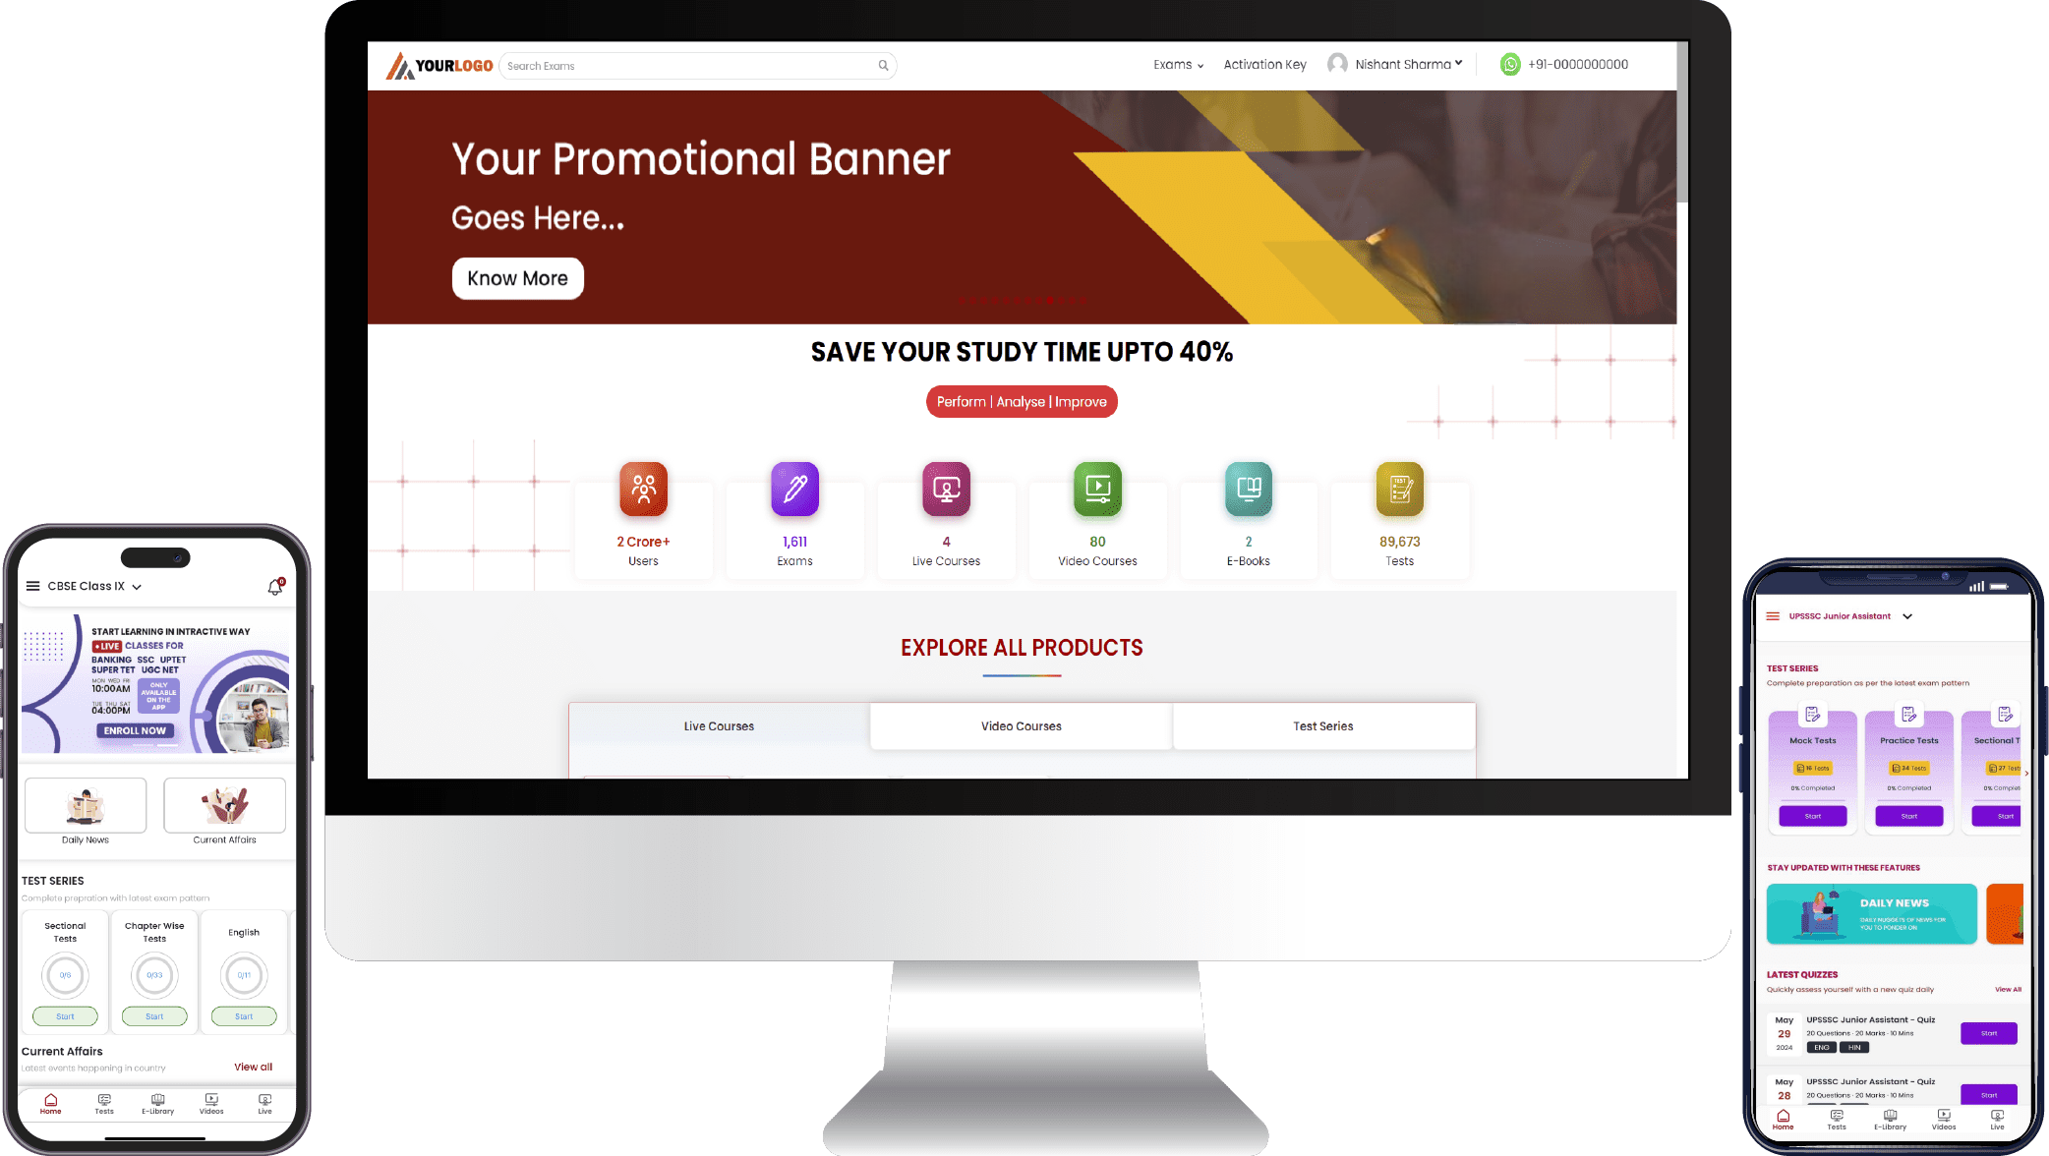Screen dimensions: 2049x1156
Task: Select the Live Courses tab
Action: coord(718,725)
